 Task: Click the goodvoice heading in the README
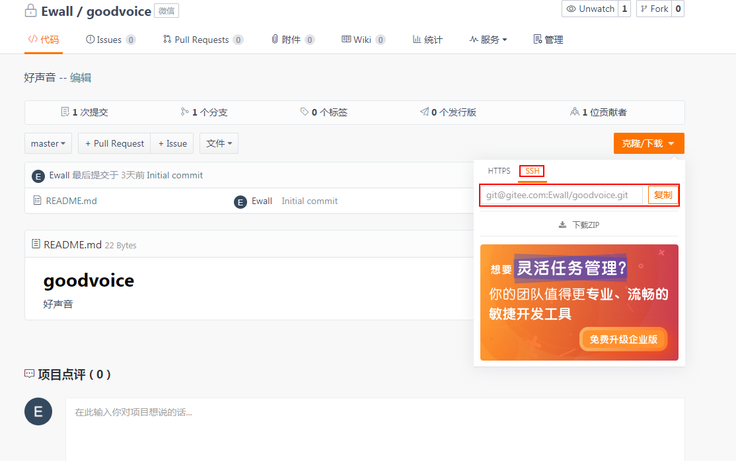[89, 280]
